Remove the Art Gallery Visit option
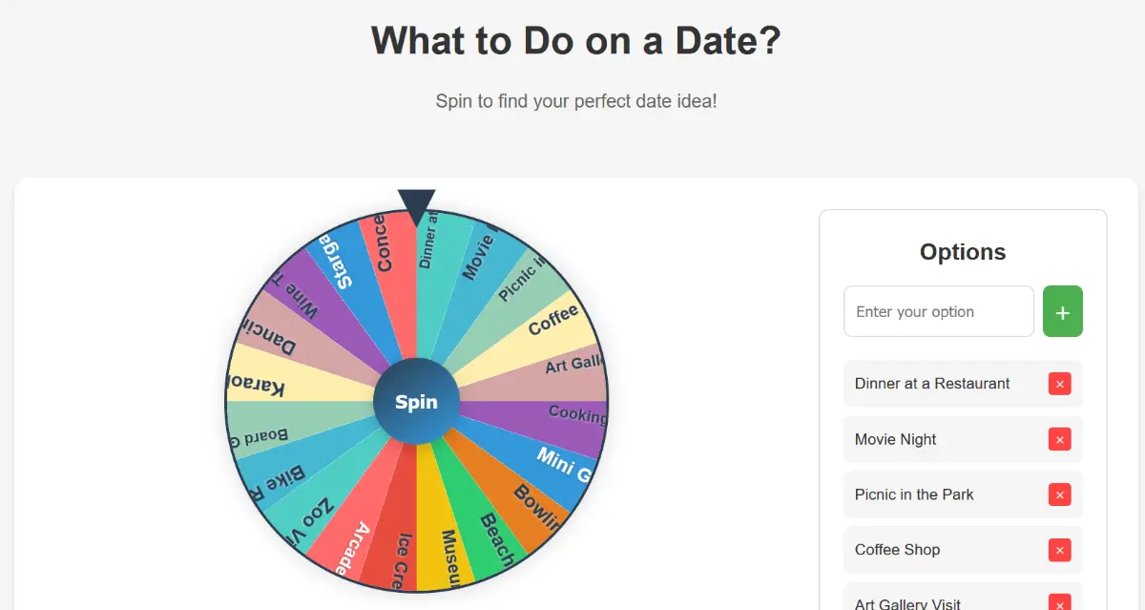The height and width of the screenshot is (610, 1145). click(x=1059, y=603)
